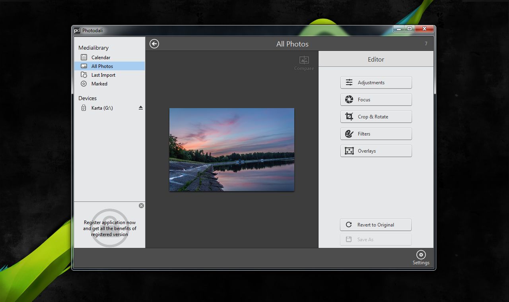
Task: Open the Focus tool
Action: click(x=376, y=100)
